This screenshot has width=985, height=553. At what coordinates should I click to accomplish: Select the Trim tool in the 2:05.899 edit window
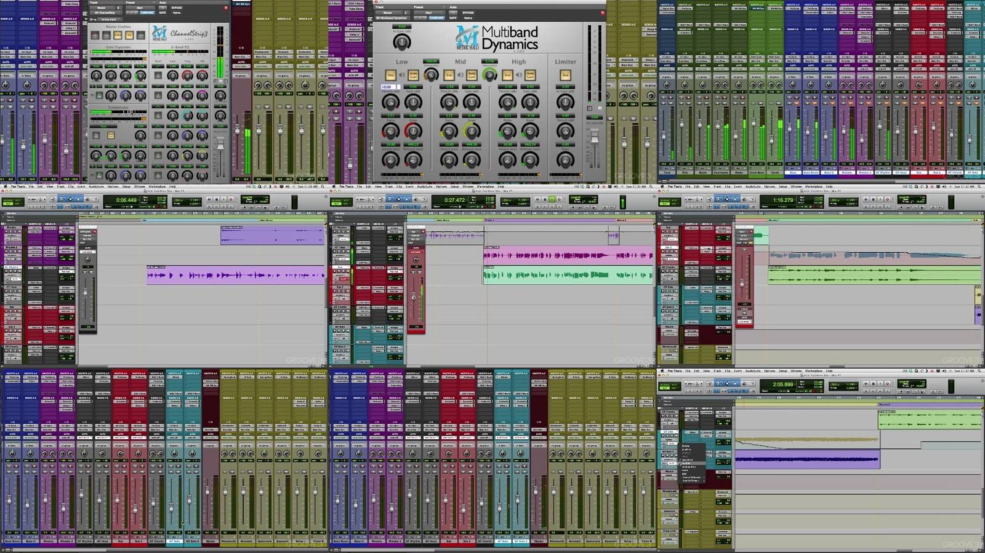click(718, 384)
